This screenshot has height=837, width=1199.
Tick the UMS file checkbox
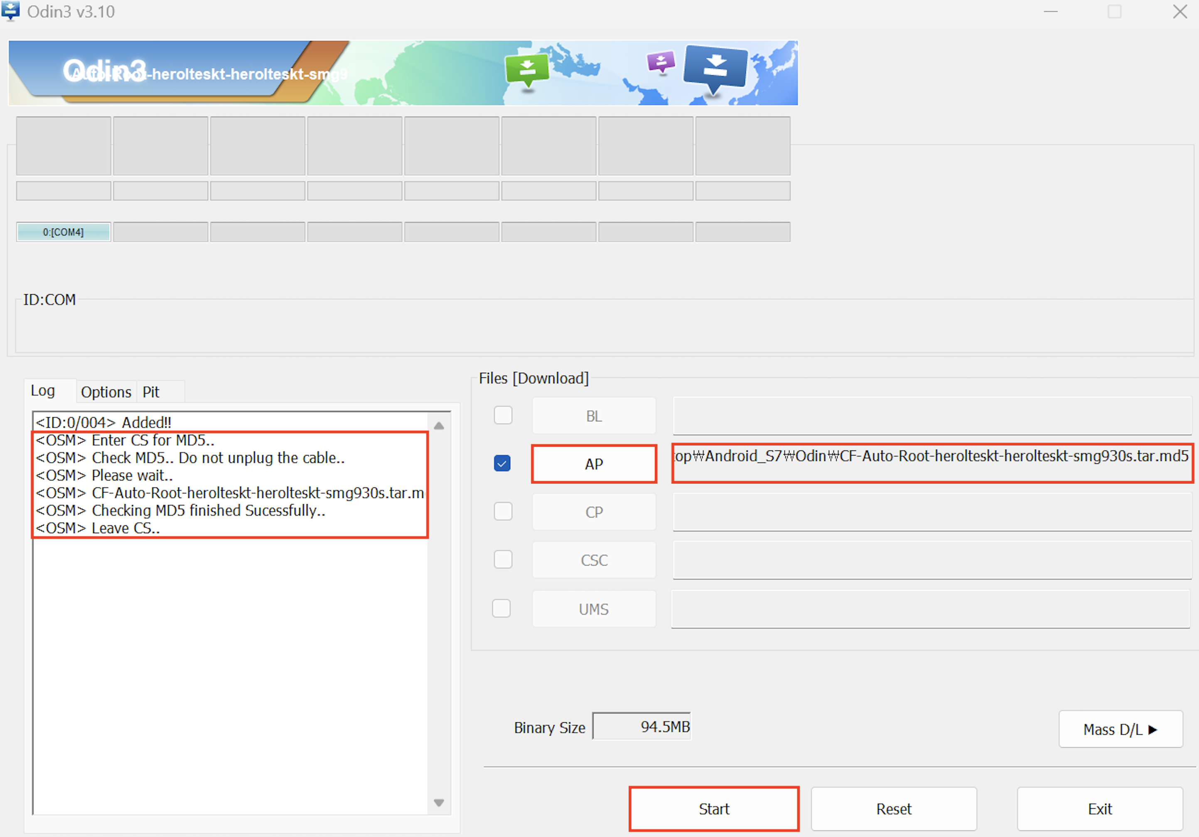pyautogui.click(x=501, y=608)
